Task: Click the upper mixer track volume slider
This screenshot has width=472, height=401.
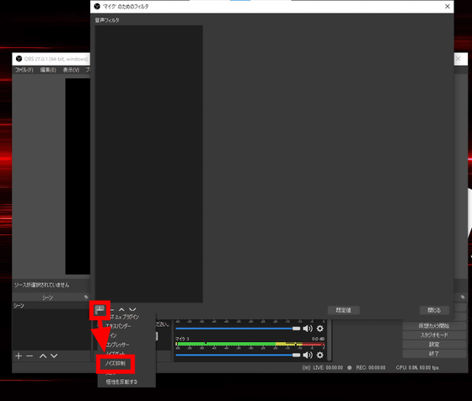Action: [238, 329]
